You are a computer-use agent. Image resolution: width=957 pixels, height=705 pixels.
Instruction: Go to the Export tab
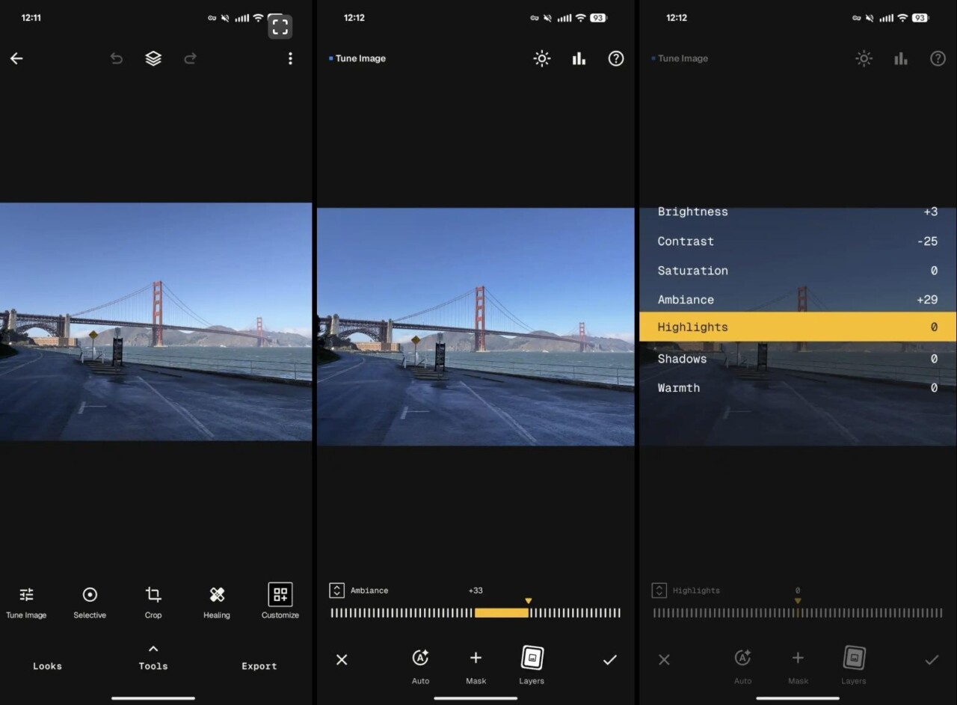pos(259,666)
